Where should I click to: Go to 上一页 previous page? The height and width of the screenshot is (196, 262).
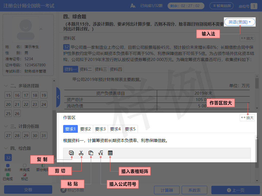pyautogui.click(x=236, y=190)
